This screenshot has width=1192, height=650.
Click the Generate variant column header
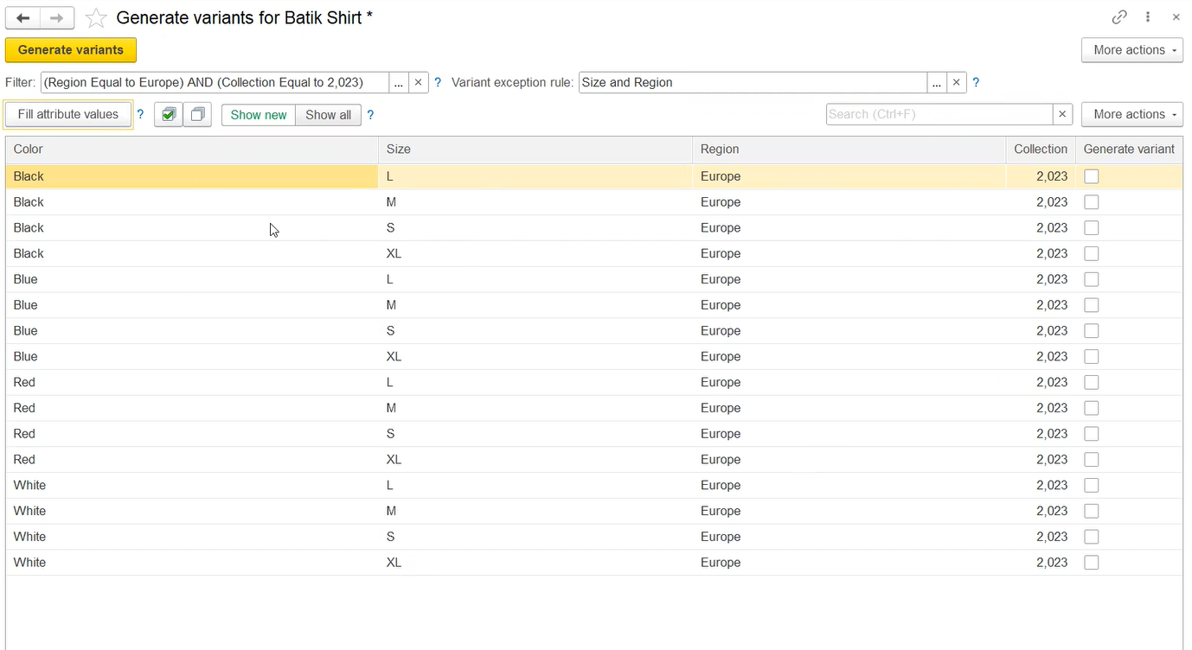(x=1129, y=150)
